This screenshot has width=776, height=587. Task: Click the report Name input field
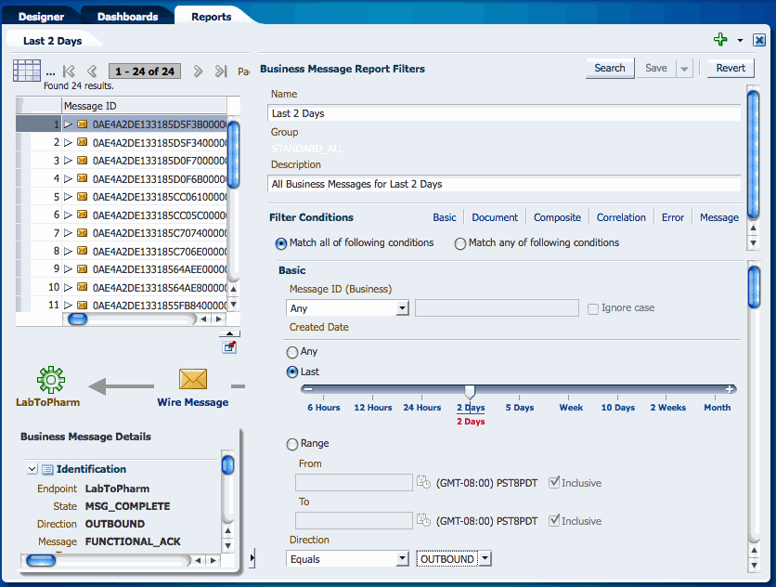(x=504, y=113)
